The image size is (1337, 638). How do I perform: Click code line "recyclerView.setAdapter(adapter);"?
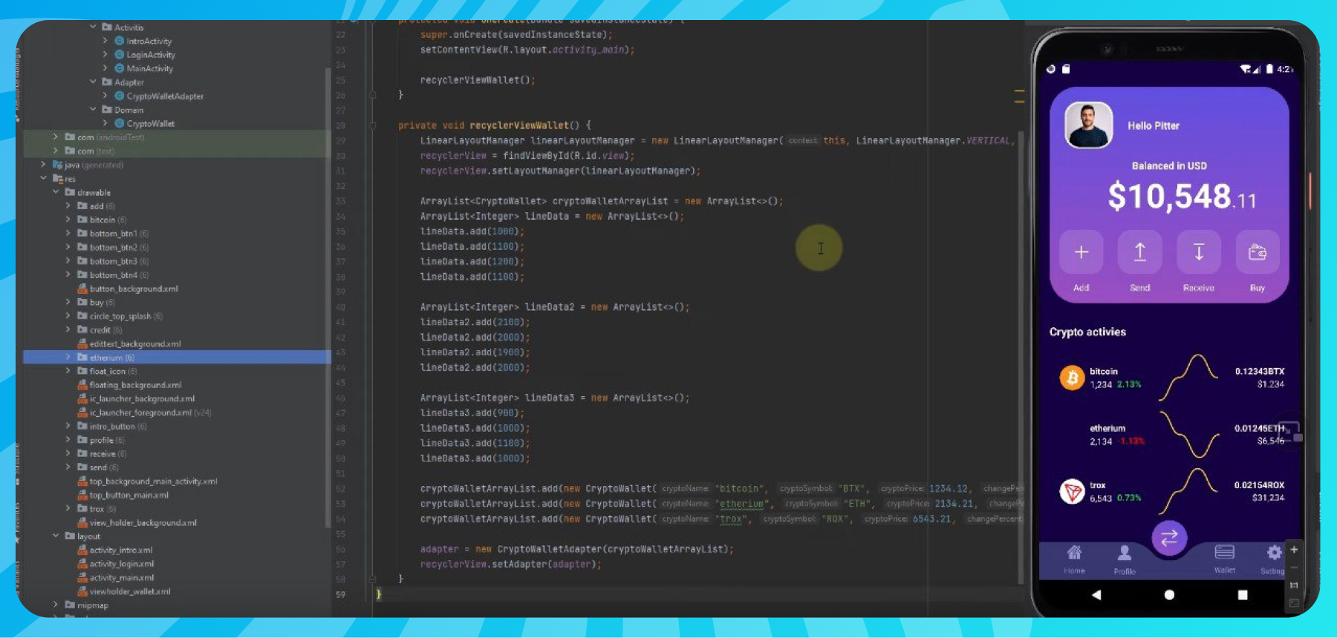coord(510,564)
